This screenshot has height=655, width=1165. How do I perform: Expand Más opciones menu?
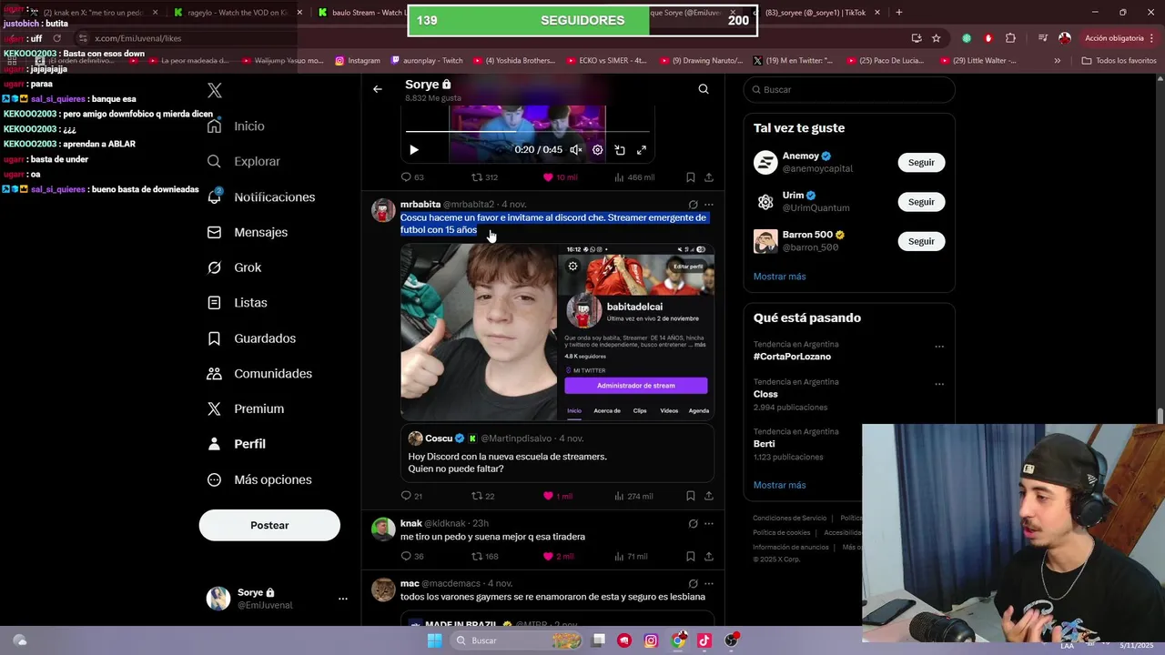[x=259, y=479]
